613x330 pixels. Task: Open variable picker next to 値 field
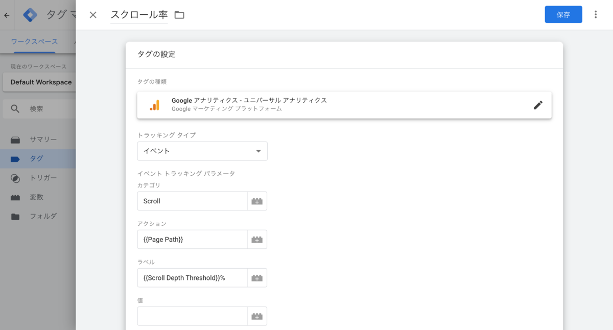(x=257, y=316)
